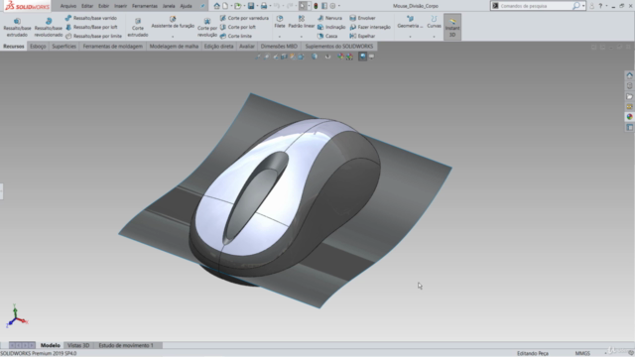Click the Open file icon
The image size is (635, 357).
pyautogui.click(x=238, y=6)
